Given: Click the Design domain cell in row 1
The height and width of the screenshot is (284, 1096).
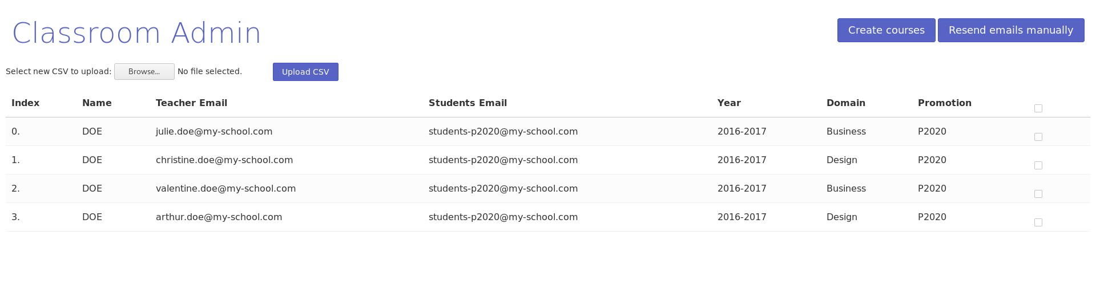Looking at the screenshot, I should coord(841,160).
